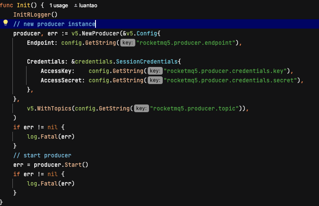
Task: Click the producer.Start() call
Action: coord(61,165)
